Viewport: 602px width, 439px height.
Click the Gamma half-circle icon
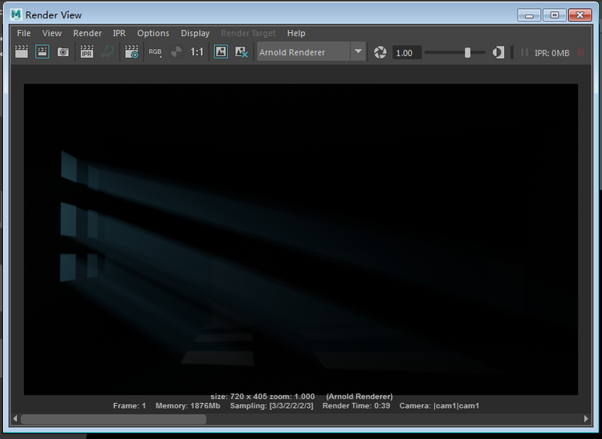[x=498, y=53]
